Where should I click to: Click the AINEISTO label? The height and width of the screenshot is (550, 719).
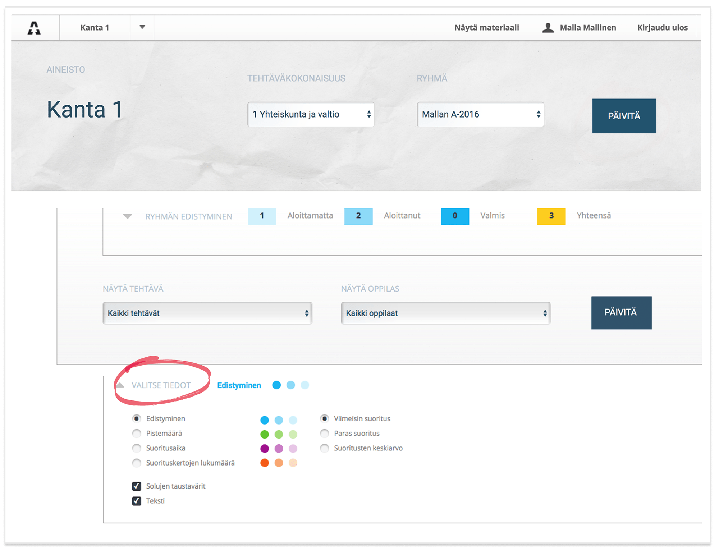click(66, 70)
